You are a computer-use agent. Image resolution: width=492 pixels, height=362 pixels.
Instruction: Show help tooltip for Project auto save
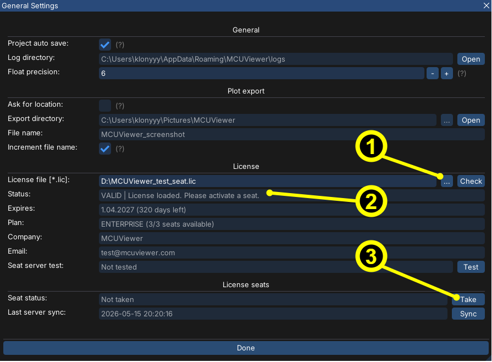120,45
